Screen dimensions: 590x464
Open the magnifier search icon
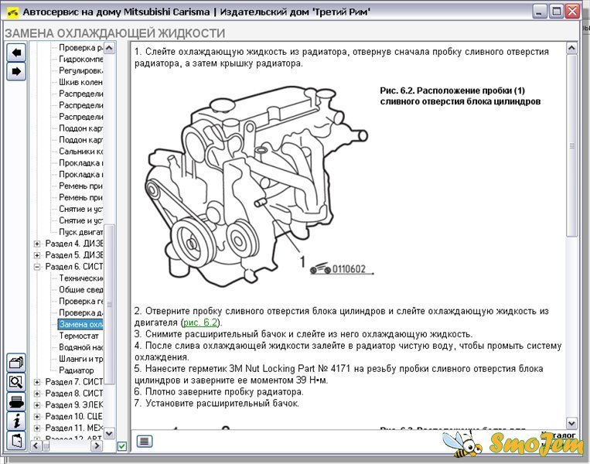pos(15,382)
